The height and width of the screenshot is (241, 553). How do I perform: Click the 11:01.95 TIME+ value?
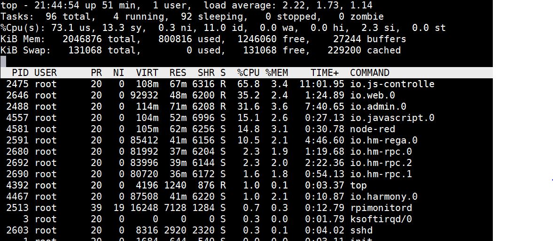pos(322,84)
